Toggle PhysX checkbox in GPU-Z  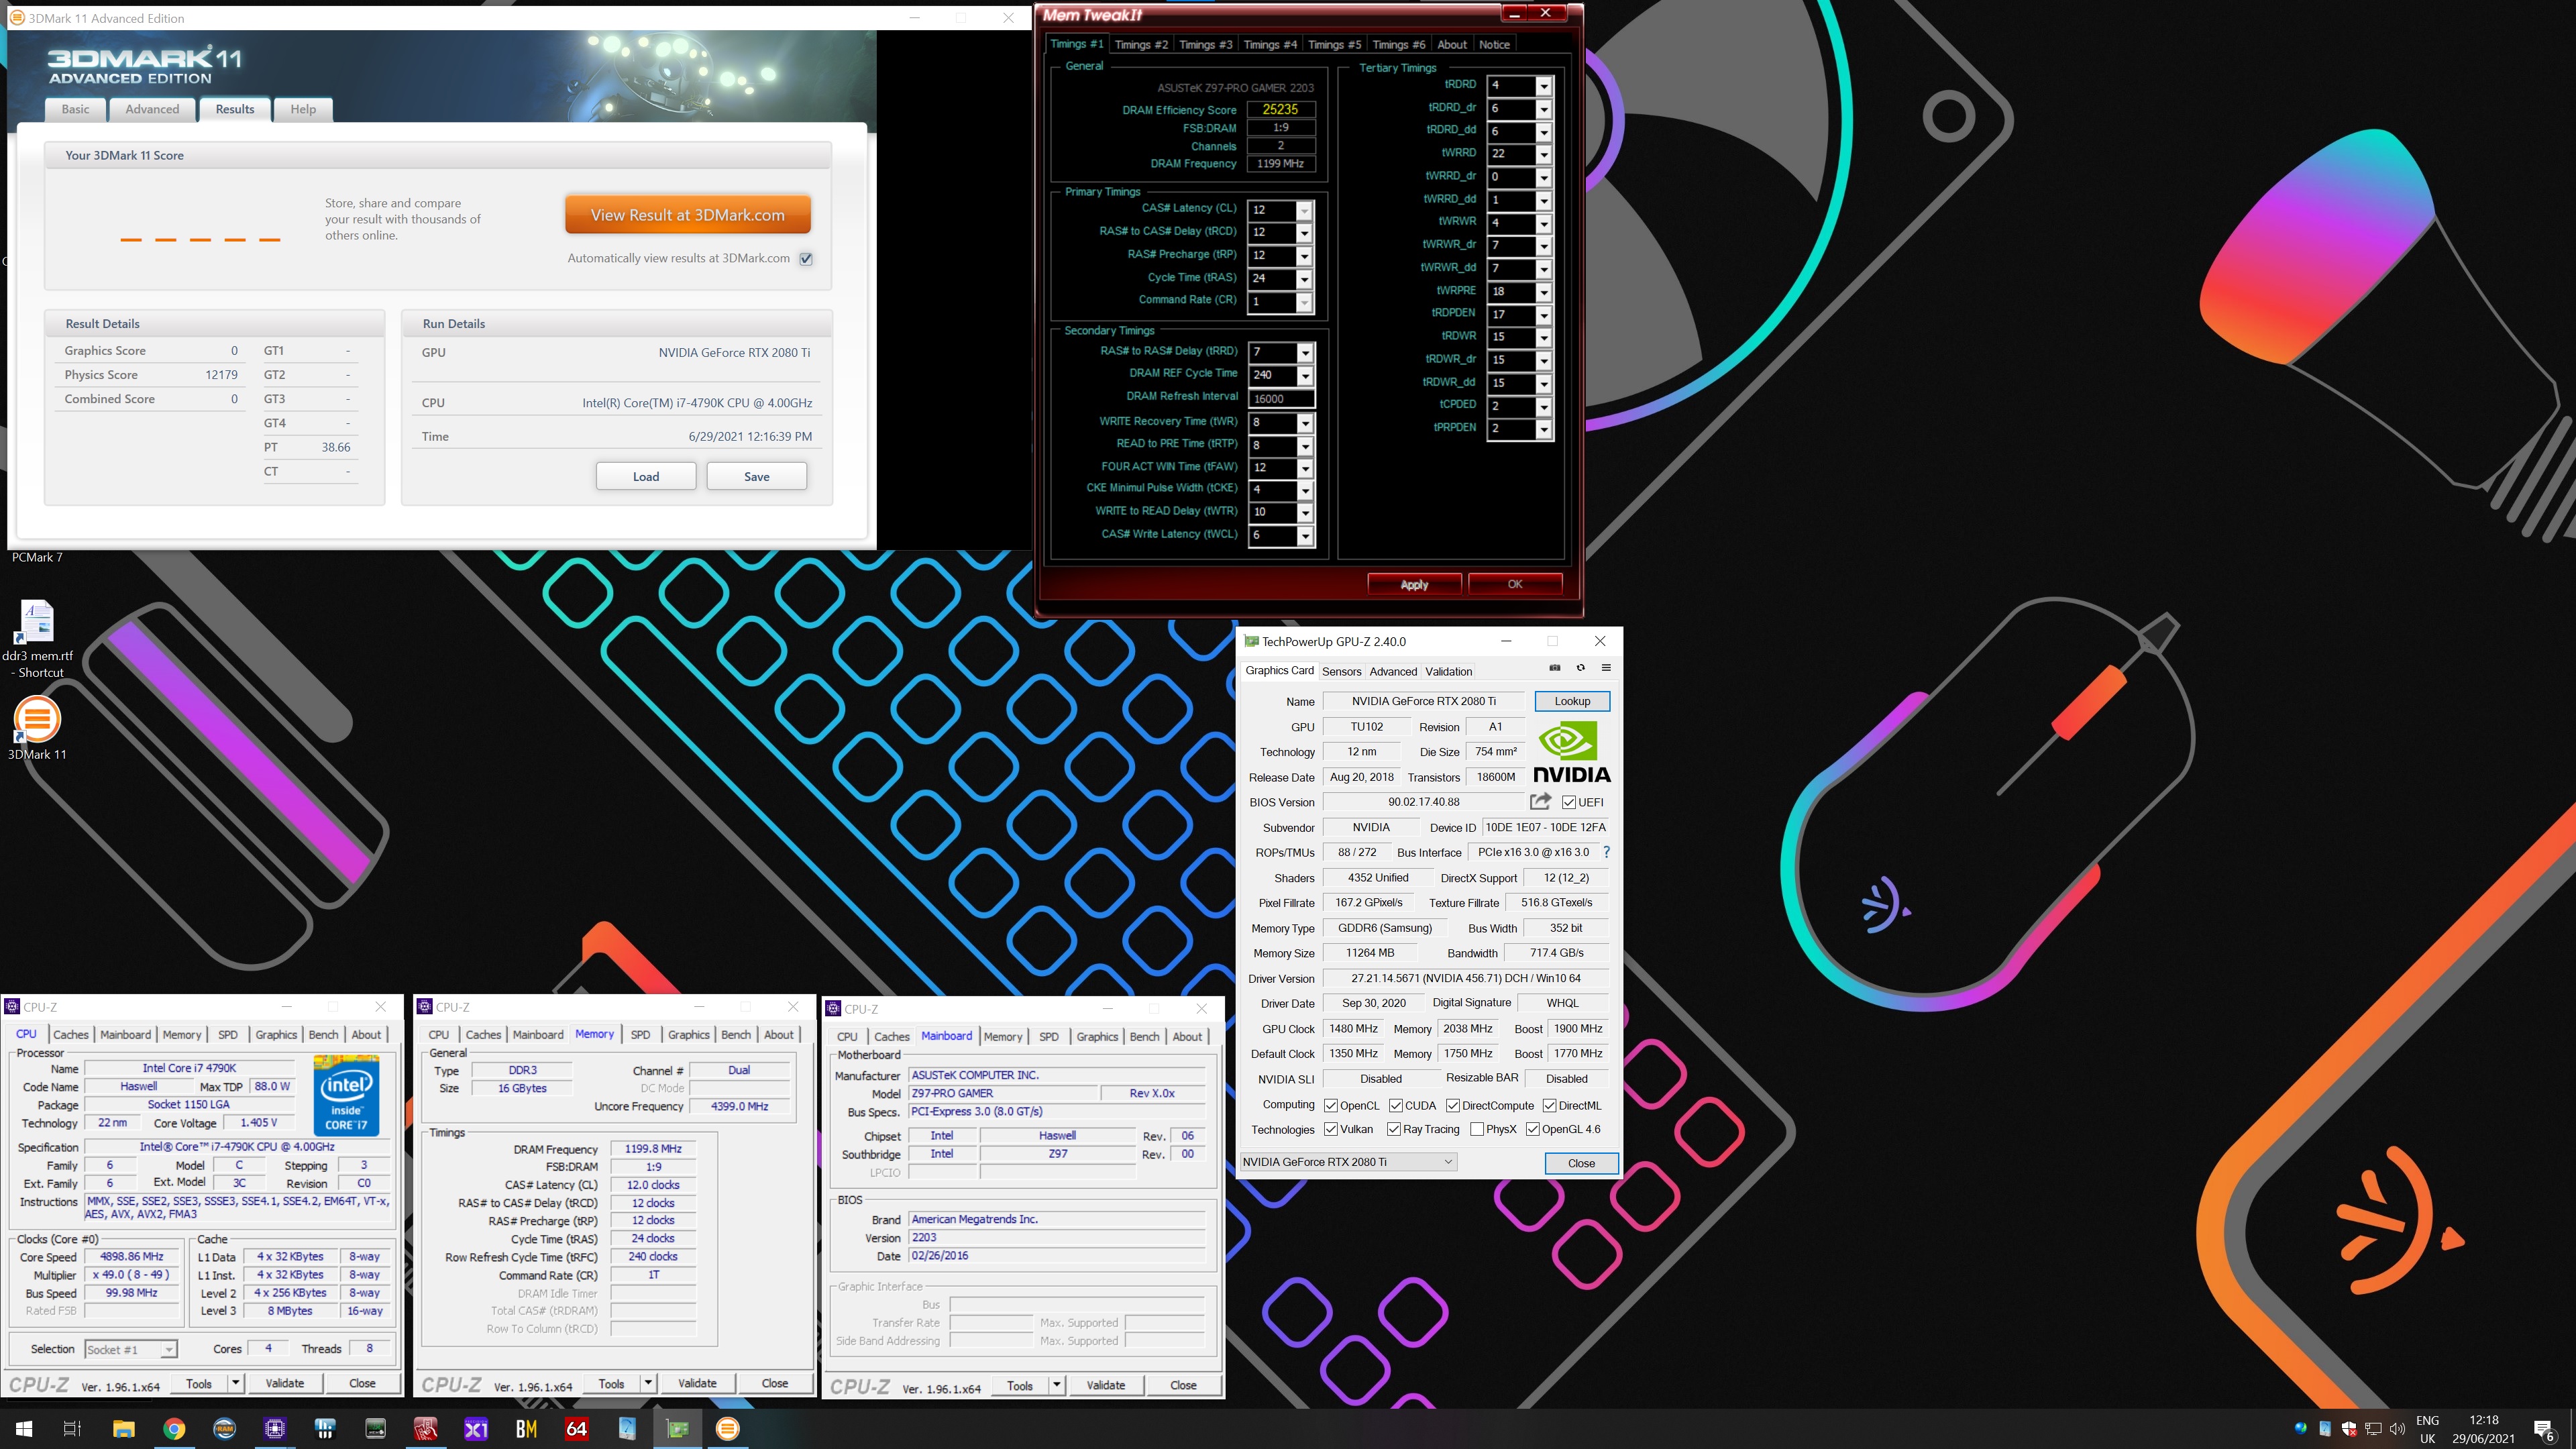click(1477, 1129)
